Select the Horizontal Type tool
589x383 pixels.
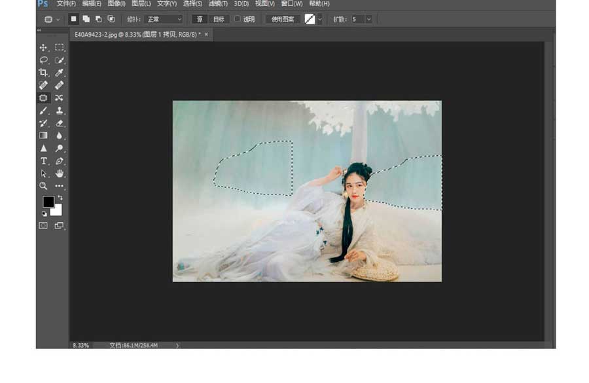pos(43,161)
